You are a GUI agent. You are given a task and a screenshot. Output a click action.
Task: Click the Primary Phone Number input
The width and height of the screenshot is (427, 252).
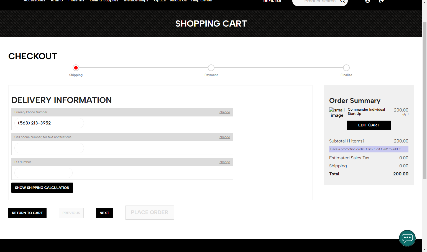tap(49, 123)
